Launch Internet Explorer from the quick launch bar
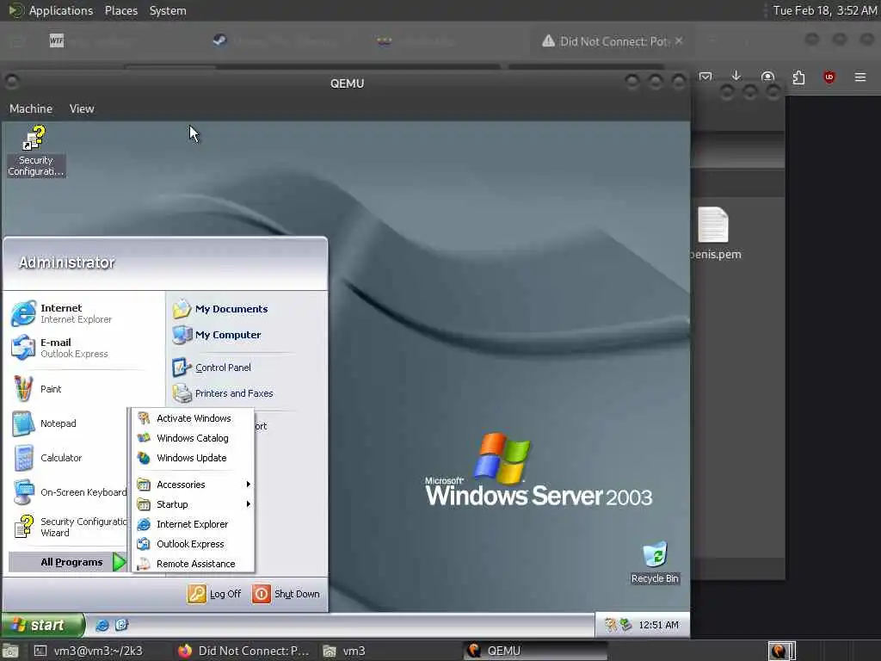Screen dimensions: 881x661 click(102, 625)
